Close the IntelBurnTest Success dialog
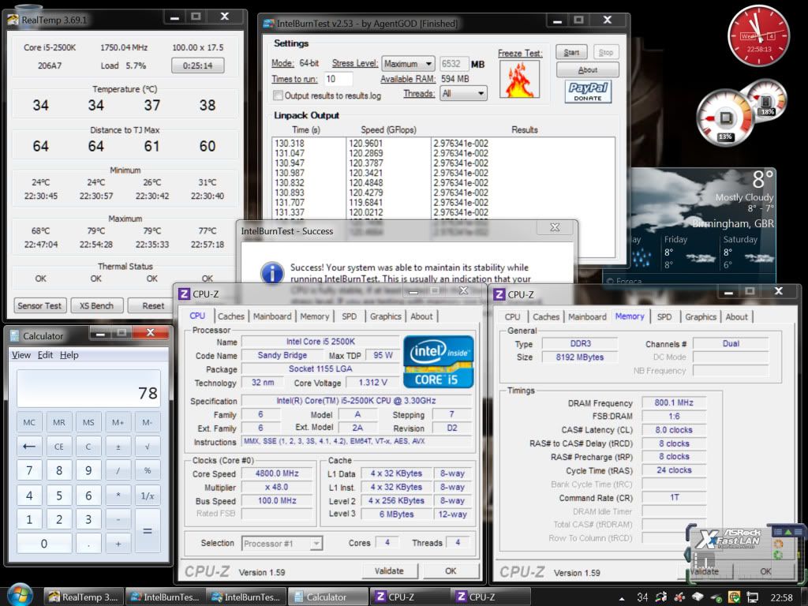 [555, 227]
